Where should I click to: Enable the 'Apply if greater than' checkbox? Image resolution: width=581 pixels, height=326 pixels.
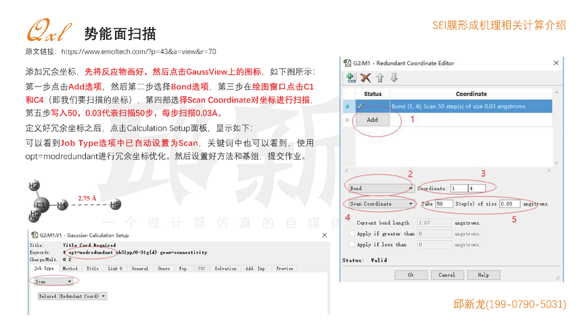pyautogui.click(x=351, y=233)
